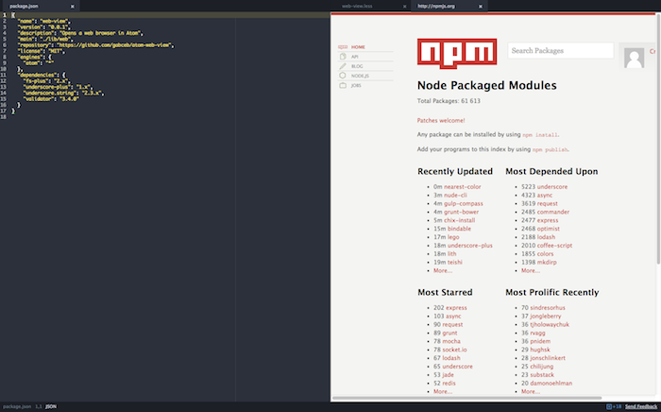This screenshot has width=661, height=412.
Task: Open the underscore-plus package link
Action: 470,246
